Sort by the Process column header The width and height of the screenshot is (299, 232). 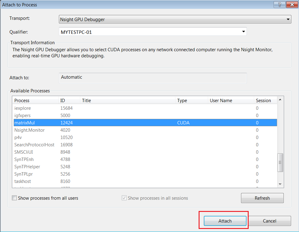[22, 101]
